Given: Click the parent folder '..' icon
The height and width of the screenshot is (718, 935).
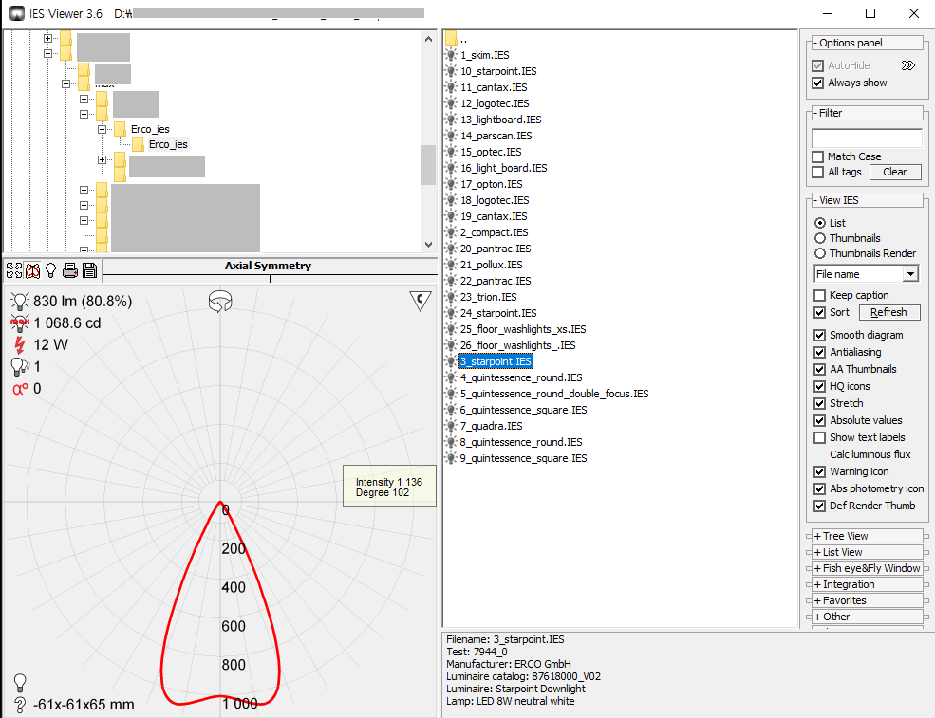Looking at the screenshot, I should coord(451,39).
